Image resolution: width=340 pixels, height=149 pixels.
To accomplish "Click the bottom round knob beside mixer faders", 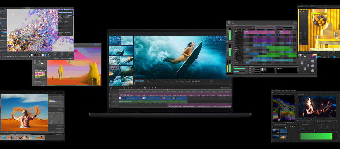I will 313,71.
